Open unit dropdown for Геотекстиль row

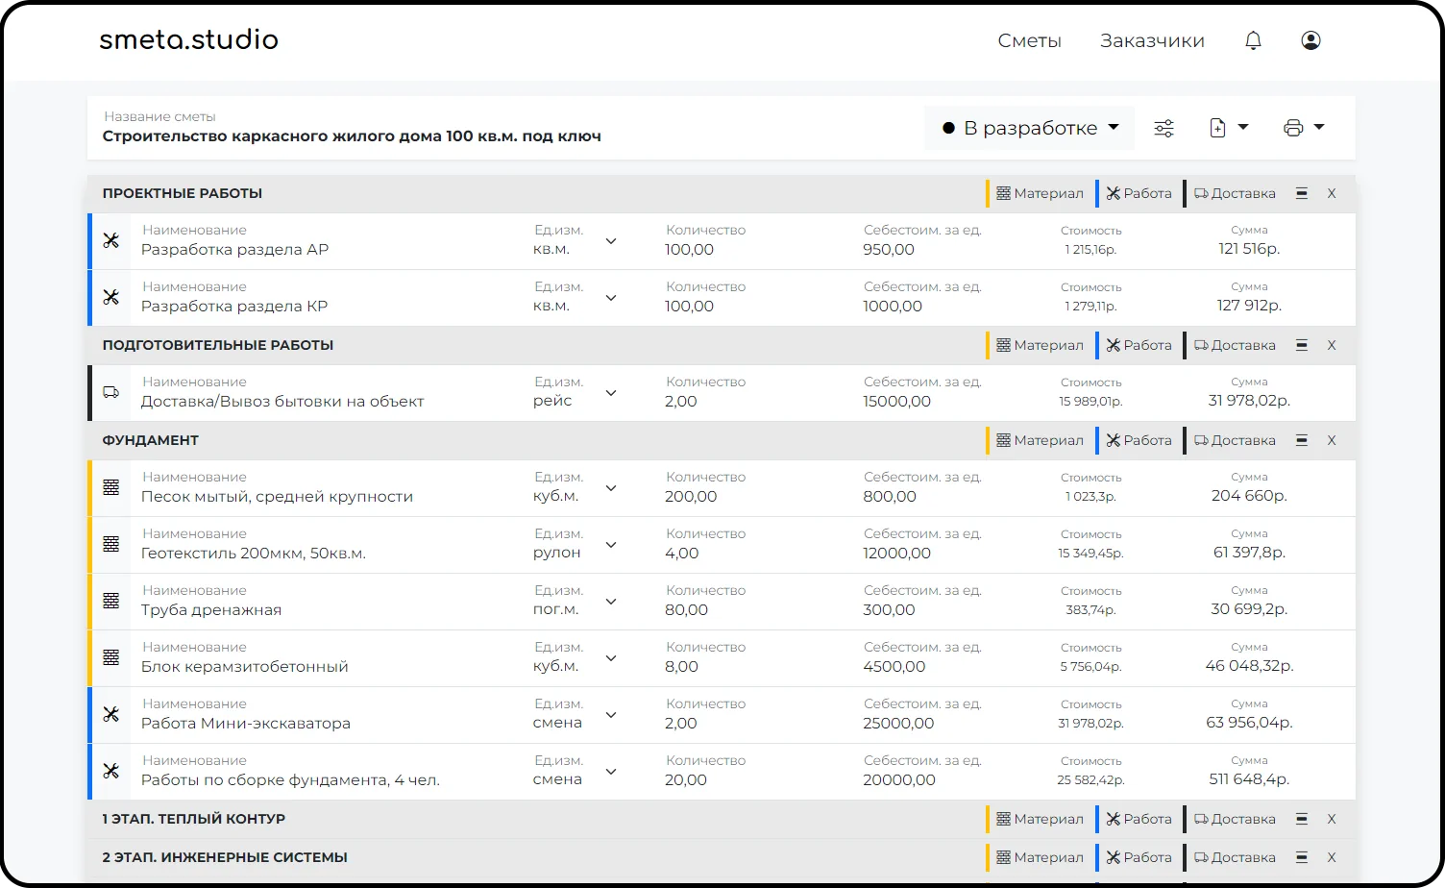(611, 545)
